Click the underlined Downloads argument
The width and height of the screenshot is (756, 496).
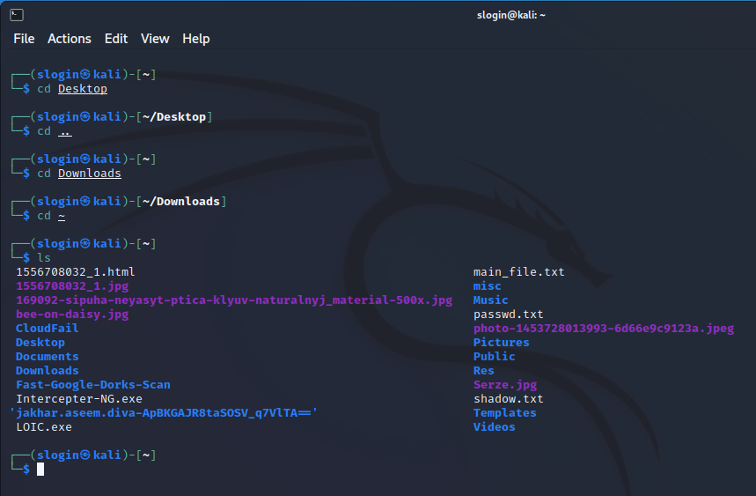point(90,174)
